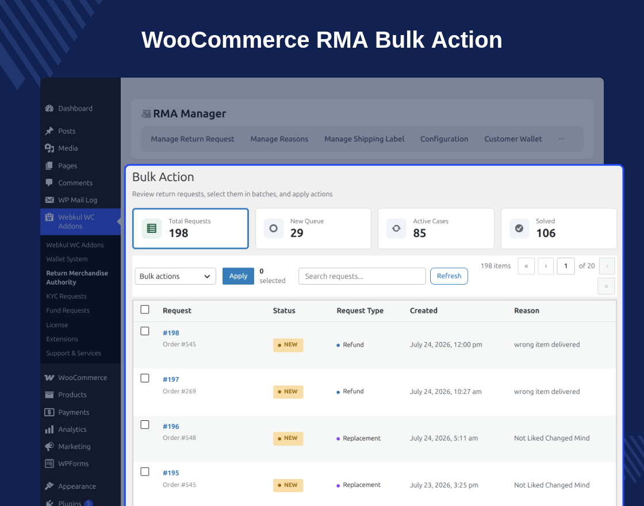Open KYC Requests submenu item

67,296
